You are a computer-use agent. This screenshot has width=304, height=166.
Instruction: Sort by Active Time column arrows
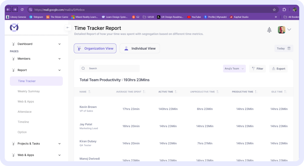(176, 92)
